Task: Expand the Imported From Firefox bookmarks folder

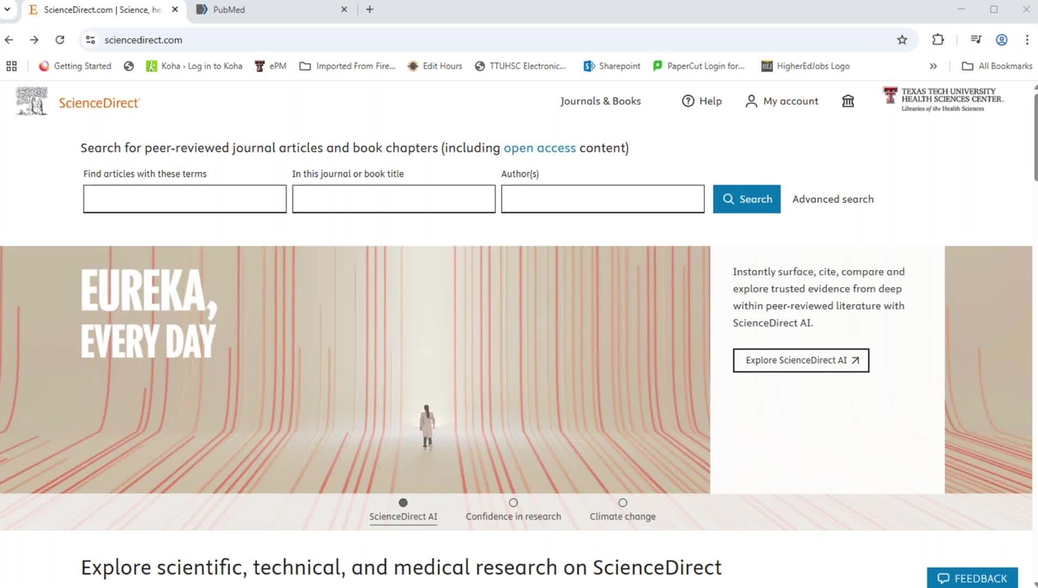Action: pos(347,66)
